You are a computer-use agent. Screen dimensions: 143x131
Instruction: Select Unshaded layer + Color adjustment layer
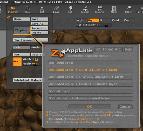pyautogui.click(x=90, y=70)
